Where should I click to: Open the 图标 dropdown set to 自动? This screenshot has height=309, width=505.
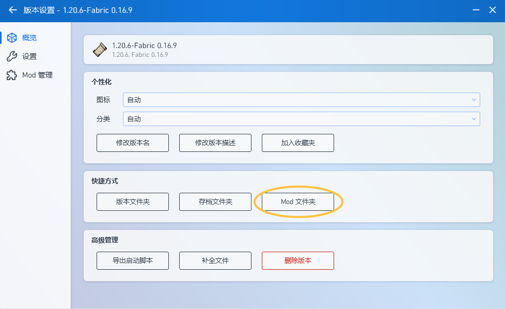pyautogui.click(x=302, y=100)
